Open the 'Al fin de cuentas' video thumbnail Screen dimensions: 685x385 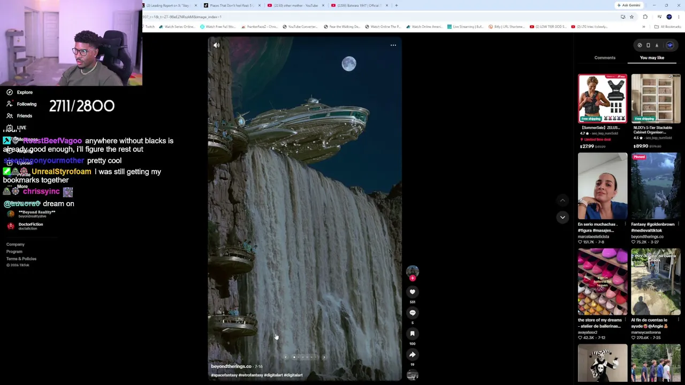pyautogui.click(x=656, y=282)
